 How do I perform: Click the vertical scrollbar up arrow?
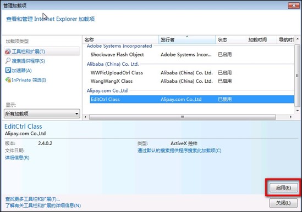(298, 39)
